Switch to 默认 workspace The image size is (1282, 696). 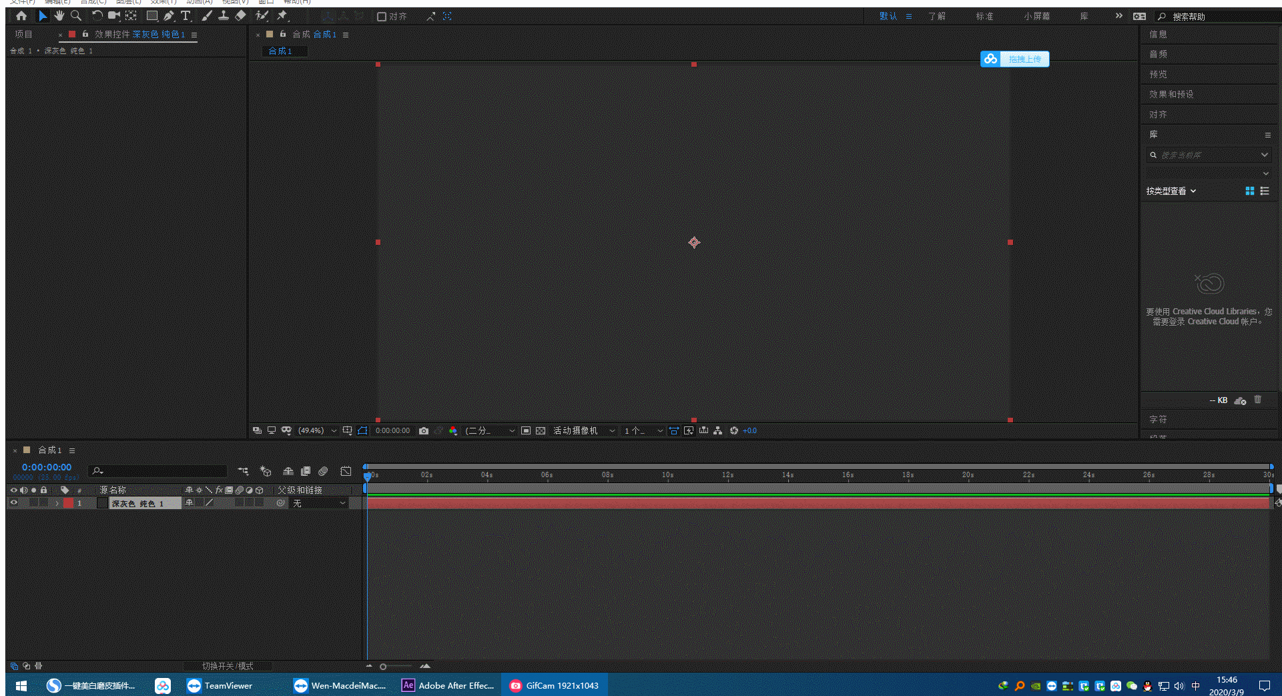888,16
